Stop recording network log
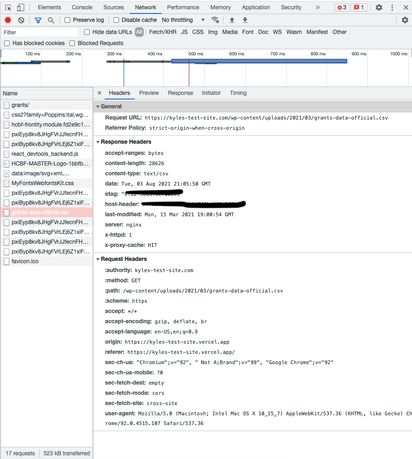Viewport: 412px width, 459px height. click(8, 20)
